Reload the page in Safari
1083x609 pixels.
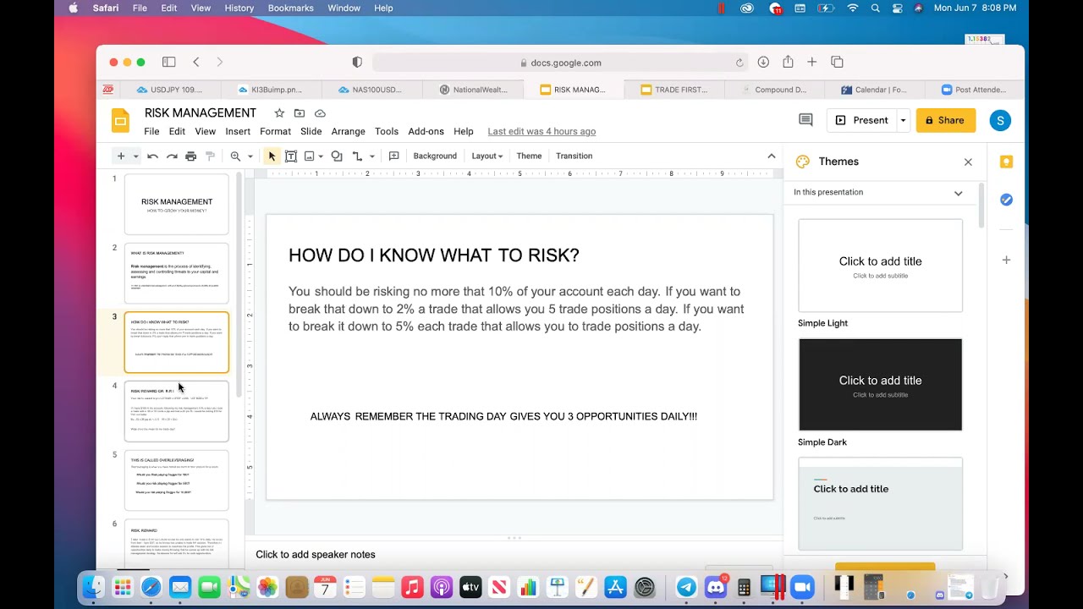click(x=739, y=63)
